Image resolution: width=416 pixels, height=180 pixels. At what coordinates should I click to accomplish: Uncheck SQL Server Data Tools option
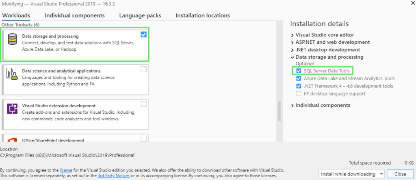coord(299,71)
